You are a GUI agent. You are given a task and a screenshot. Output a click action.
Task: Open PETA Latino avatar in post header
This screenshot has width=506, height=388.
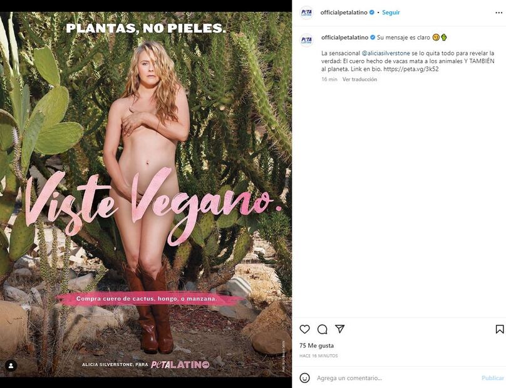pos(306,13)
